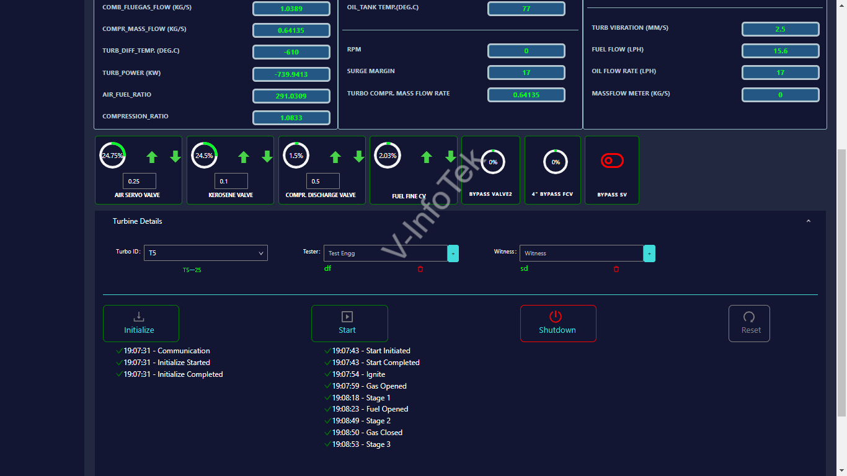Click the Compr. Discharge Valve 1.5% gauge
Screen dimensions: 847x476
(x=296, y=155)
